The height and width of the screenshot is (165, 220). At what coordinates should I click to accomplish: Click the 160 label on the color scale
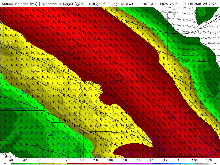195,160
